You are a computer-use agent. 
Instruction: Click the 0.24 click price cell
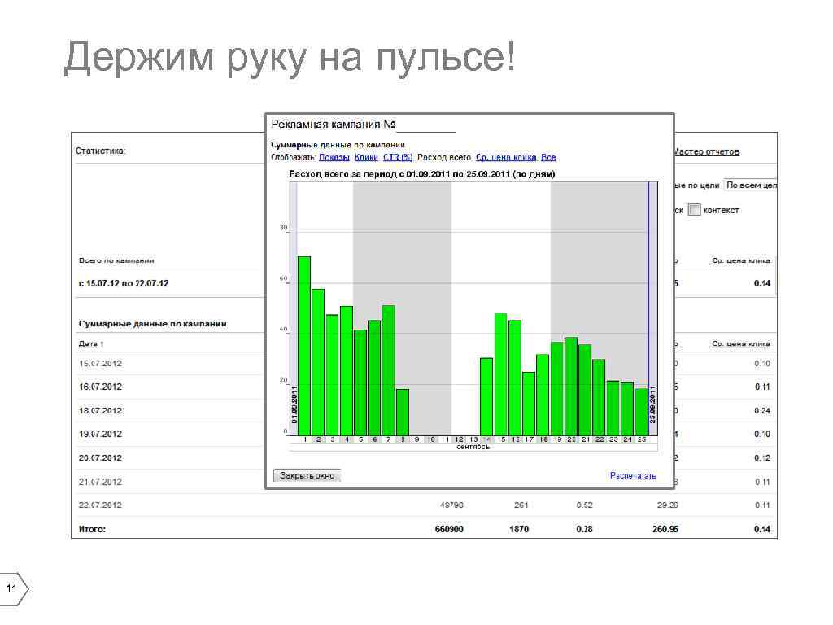tap(761, 411)
